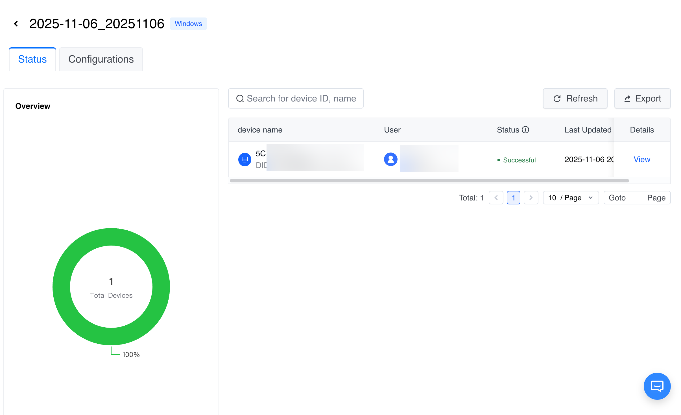
Task: Click the search magnifier icon
Action: (240, 98)
